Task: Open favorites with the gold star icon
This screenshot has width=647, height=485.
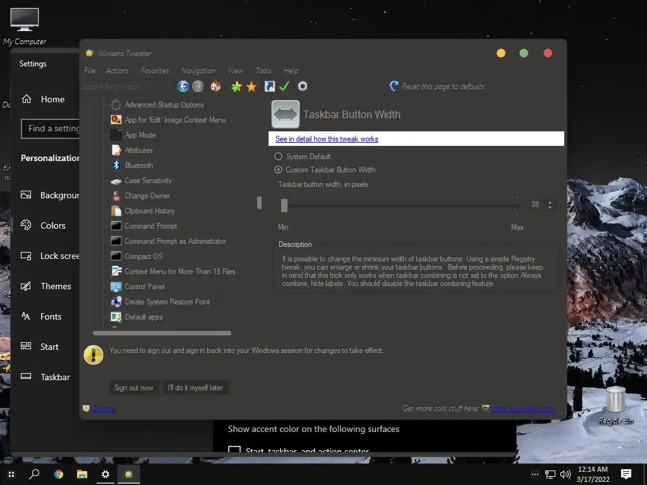Action: point(251,86)
